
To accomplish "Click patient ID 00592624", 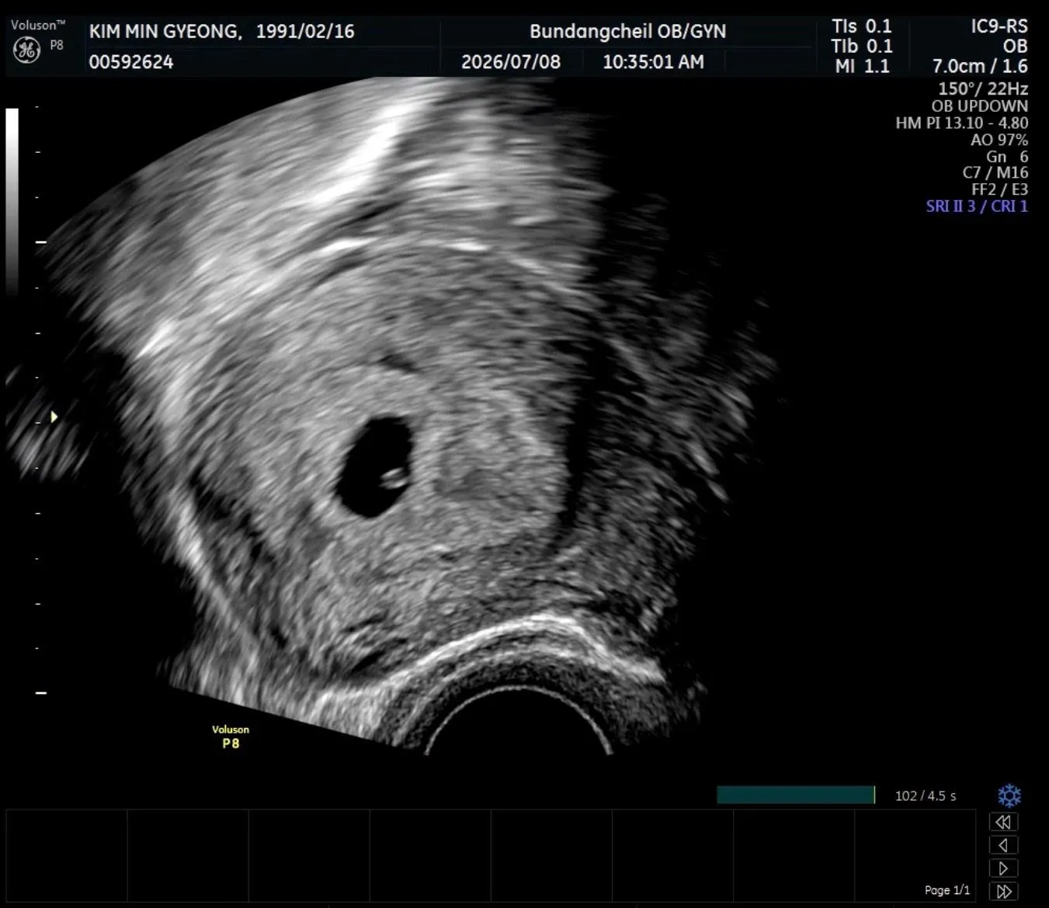I will click(x=131, y=62).
